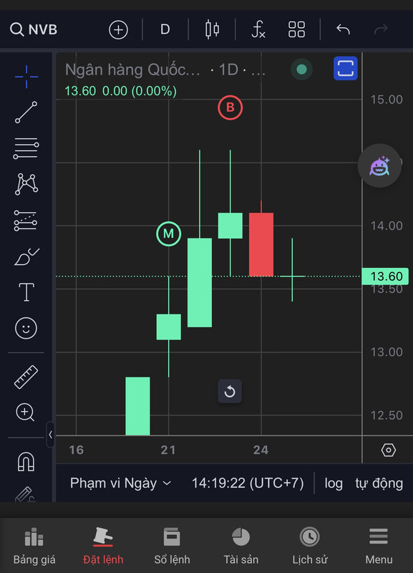Redo the chart action
413x573 pixels.
[x=381, y=29]
